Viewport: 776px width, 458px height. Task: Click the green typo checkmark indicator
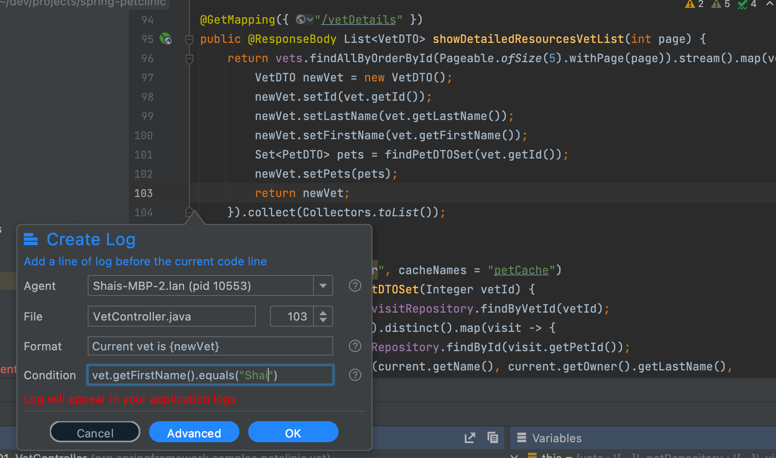tap(747, 4)
